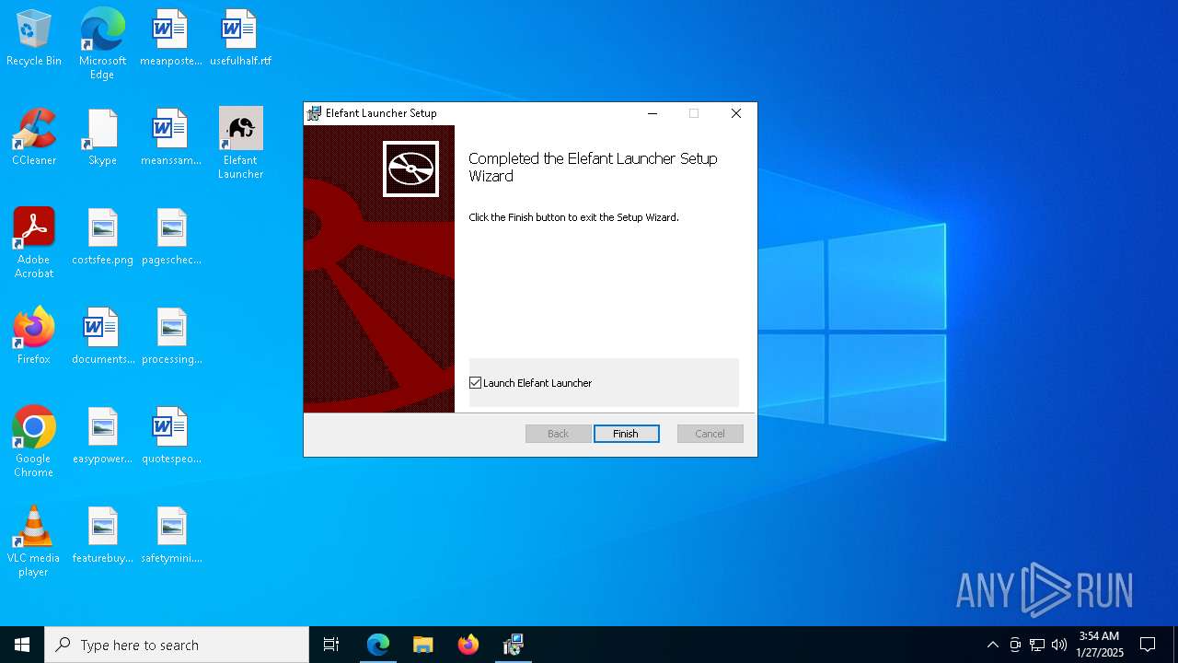Select the Microsoft Edge desktop shortcut
Image resolution: width=1178 pixels, height=663 pixels.
pyautogui.click(x=102, y=43)
